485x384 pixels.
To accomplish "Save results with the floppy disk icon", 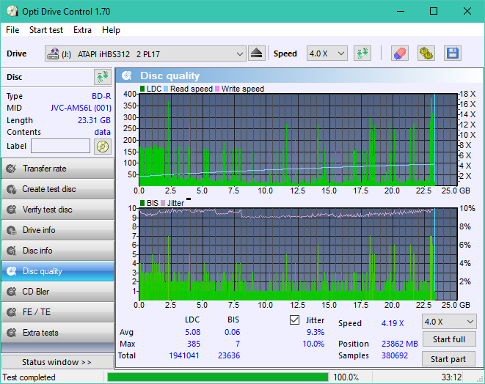I will [453, 53].
